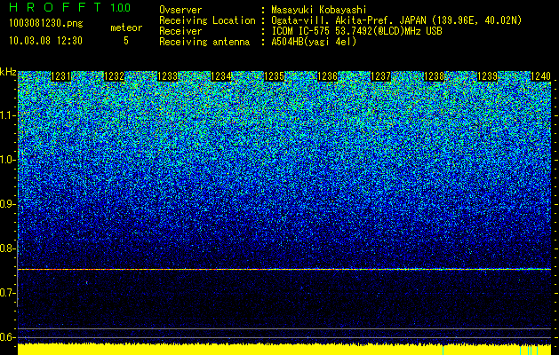Click the 'Receiving Location' field label
This screenshot has height=355, width=559.
click(207, 20)
